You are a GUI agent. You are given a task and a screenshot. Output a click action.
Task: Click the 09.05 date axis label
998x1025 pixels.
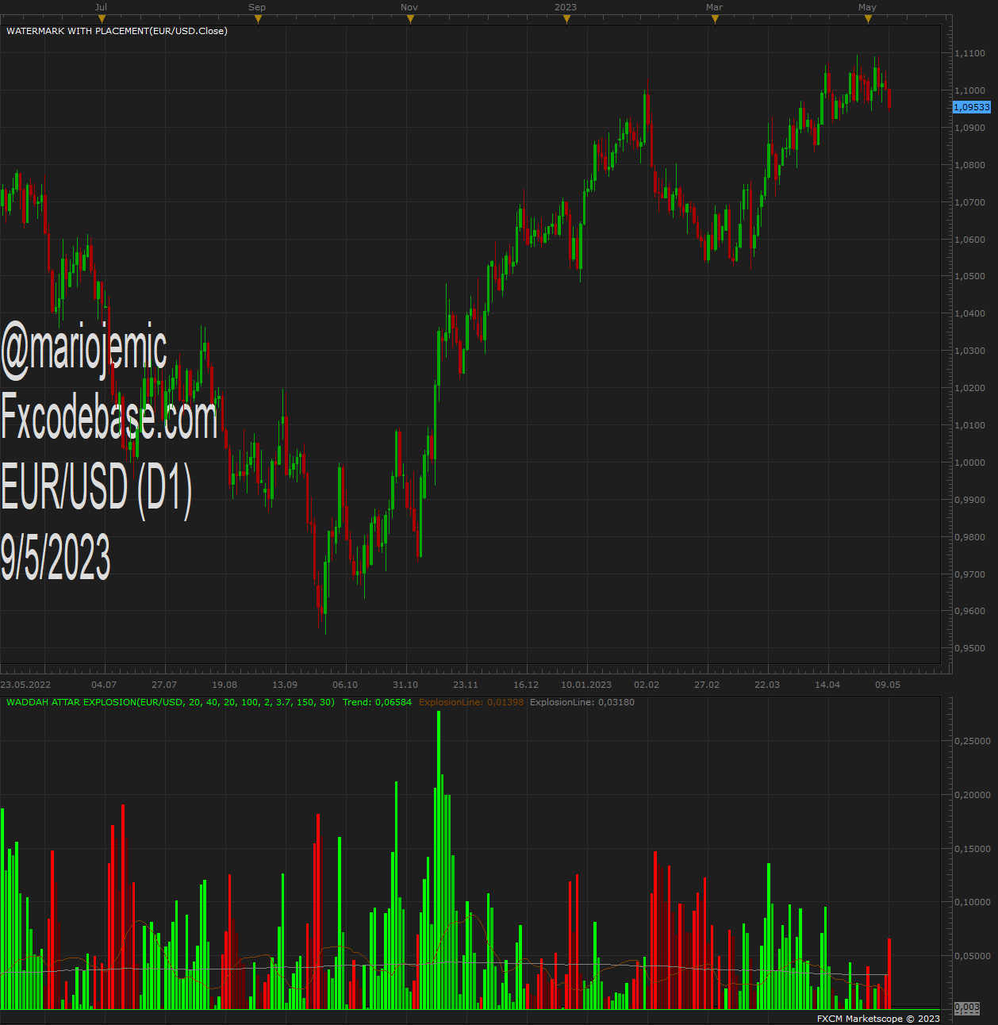pos(888,685)
